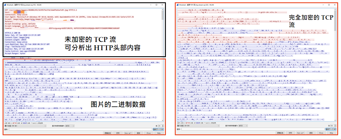Click Find Next button in stream 523 window

coord(331,129)
